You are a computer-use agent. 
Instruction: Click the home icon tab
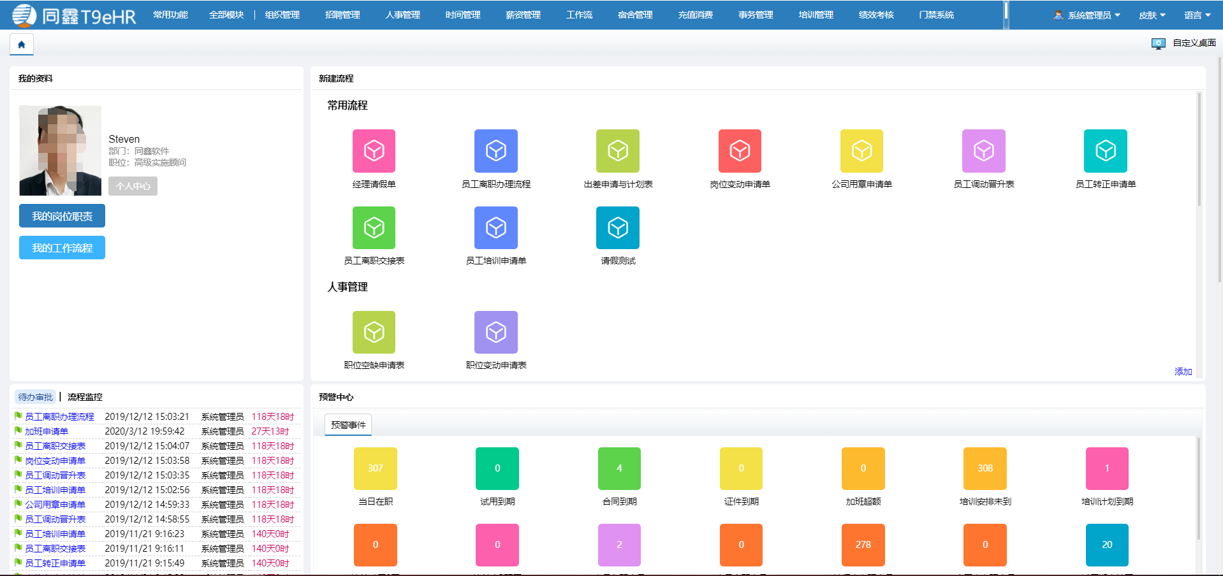coord(22,45)
